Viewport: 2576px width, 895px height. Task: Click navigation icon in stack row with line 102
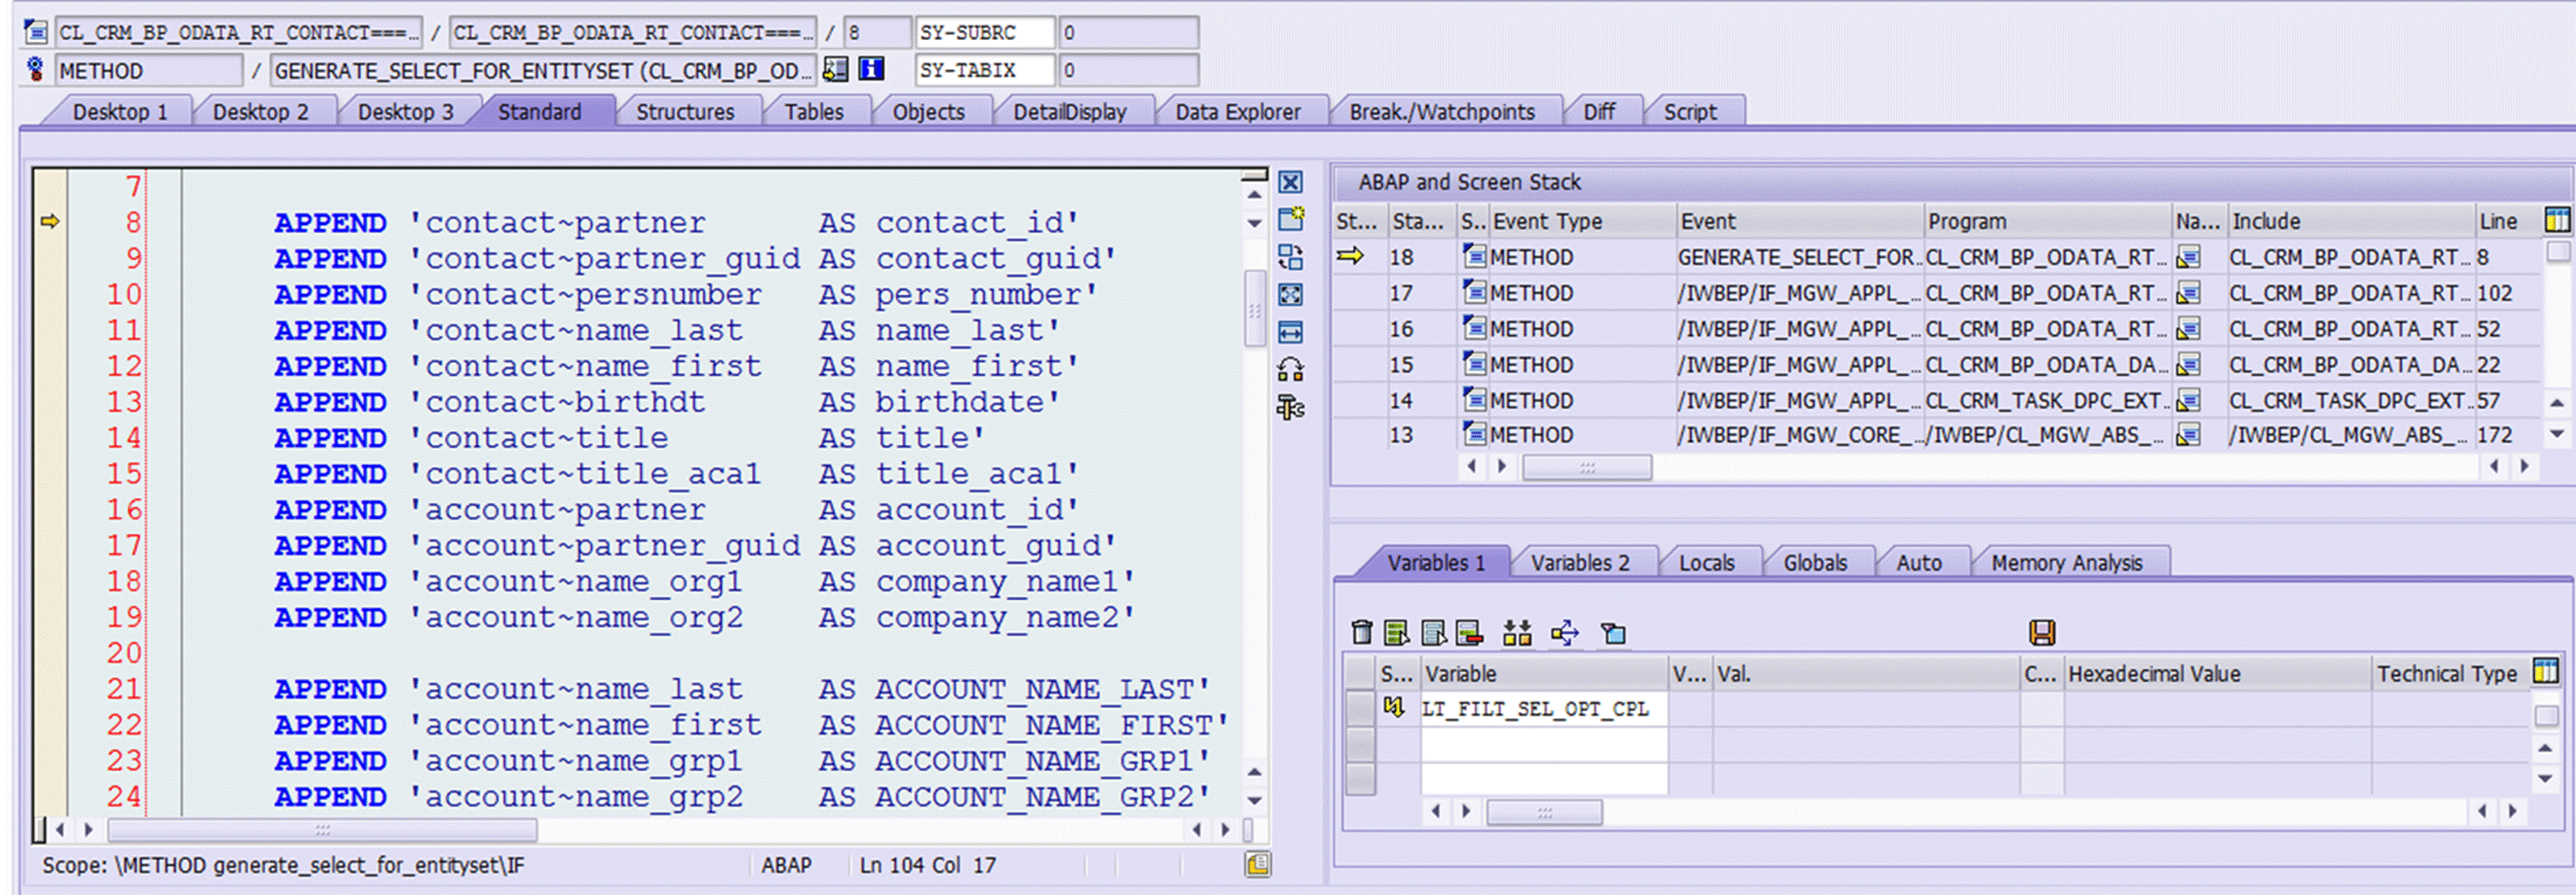pos(2188,293)
